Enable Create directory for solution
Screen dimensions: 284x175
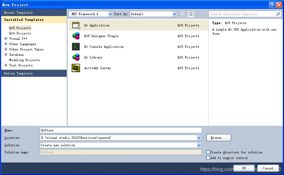coord(208,152)
